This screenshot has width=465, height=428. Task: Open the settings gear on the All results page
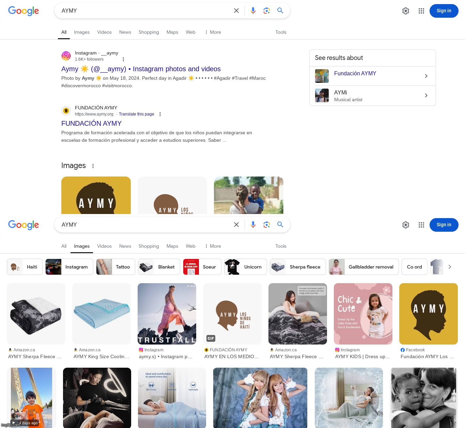coord(405,11)
